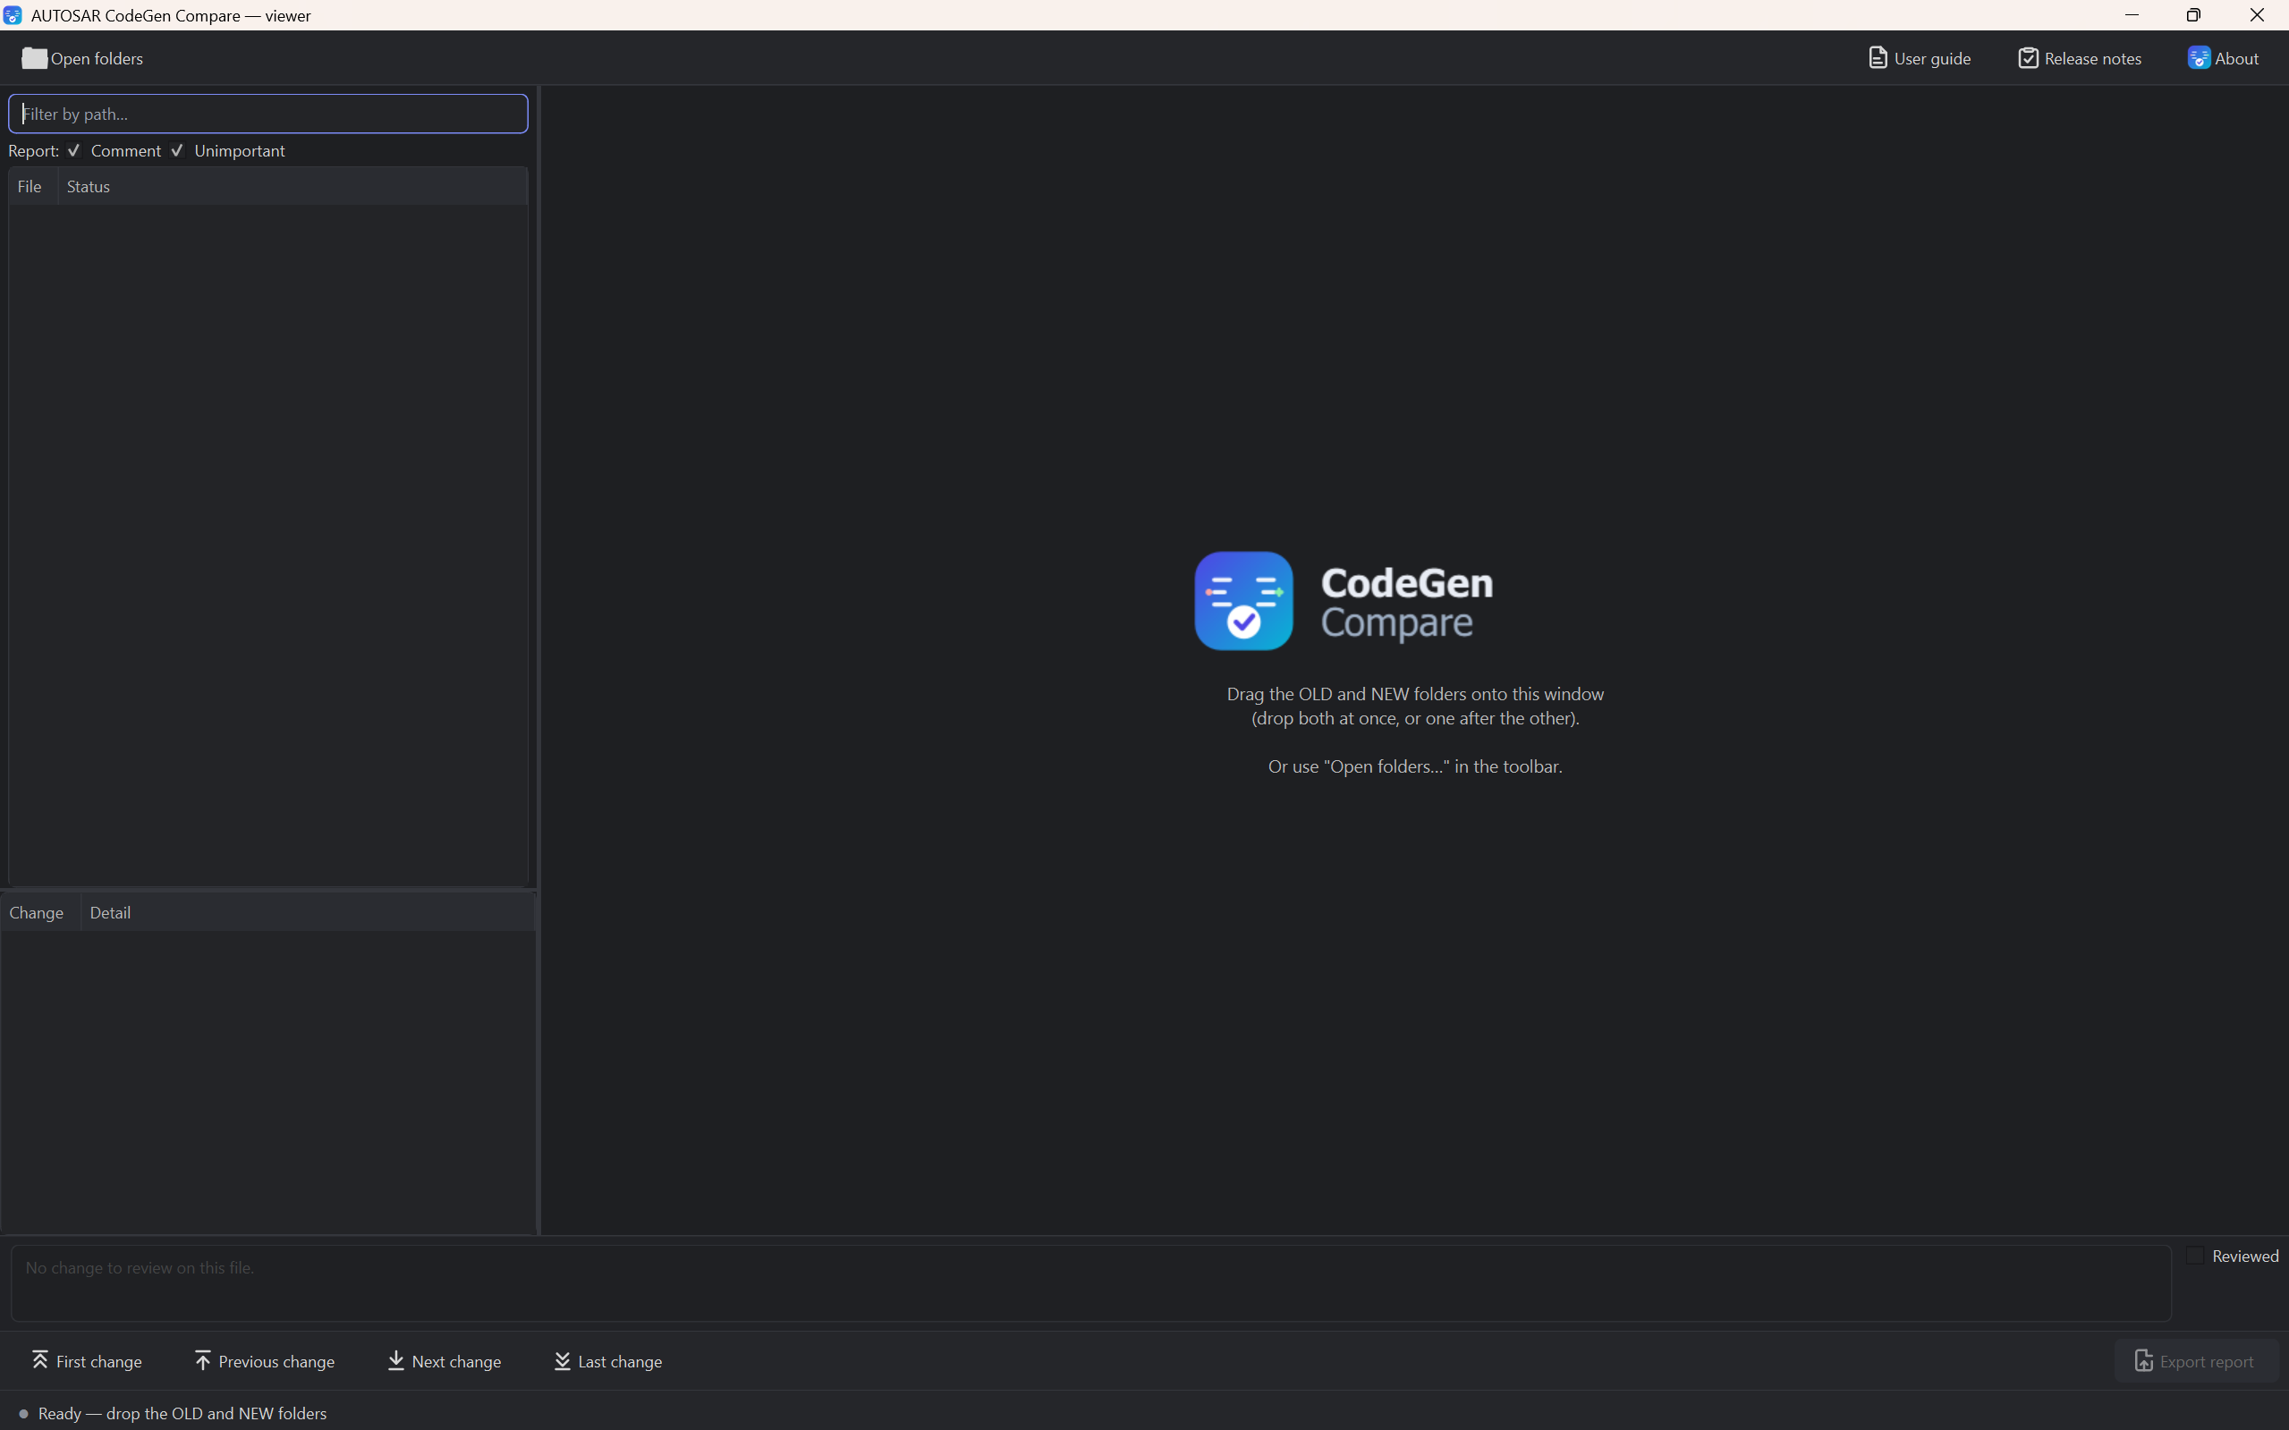The width and height of the screenshot is (2289, 1430).
Task: Jump to the Last change
Action: click(608, 1361)
